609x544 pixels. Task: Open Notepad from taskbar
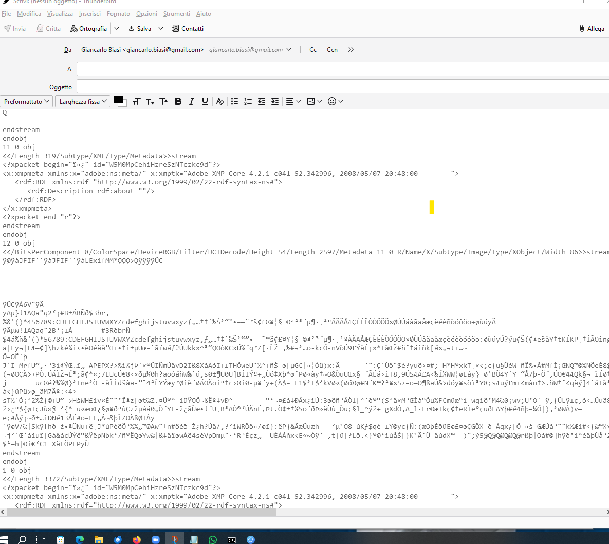[x=194, y=540]
